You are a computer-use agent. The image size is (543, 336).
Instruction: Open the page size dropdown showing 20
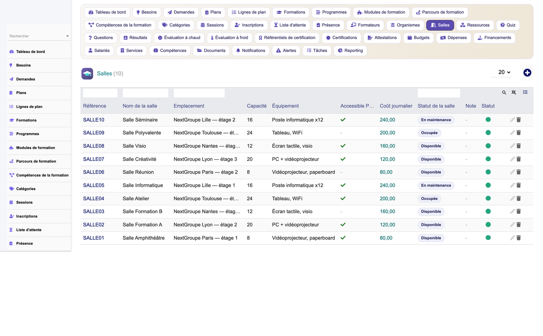tap(501, 72)
